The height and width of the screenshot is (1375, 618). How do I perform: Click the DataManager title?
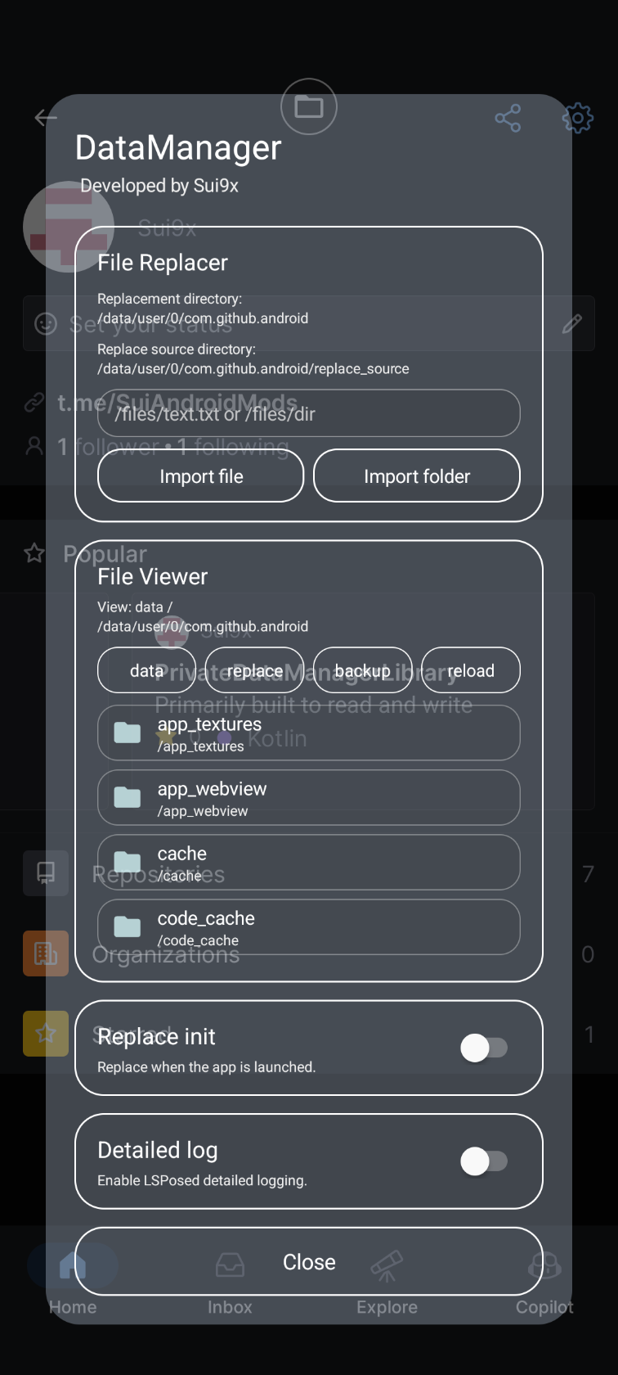[178, 147]
